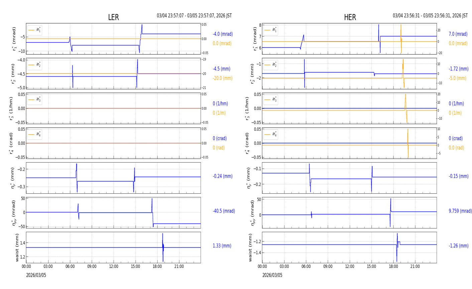
Task: Click the LER value -4.5 (mm)
Action: (222, 69)
